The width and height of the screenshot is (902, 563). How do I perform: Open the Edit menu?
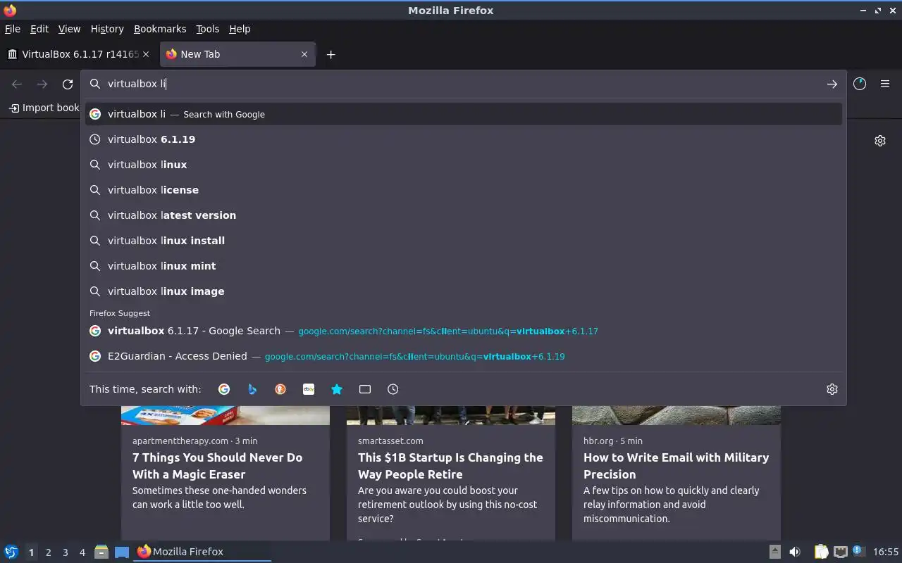39,29
